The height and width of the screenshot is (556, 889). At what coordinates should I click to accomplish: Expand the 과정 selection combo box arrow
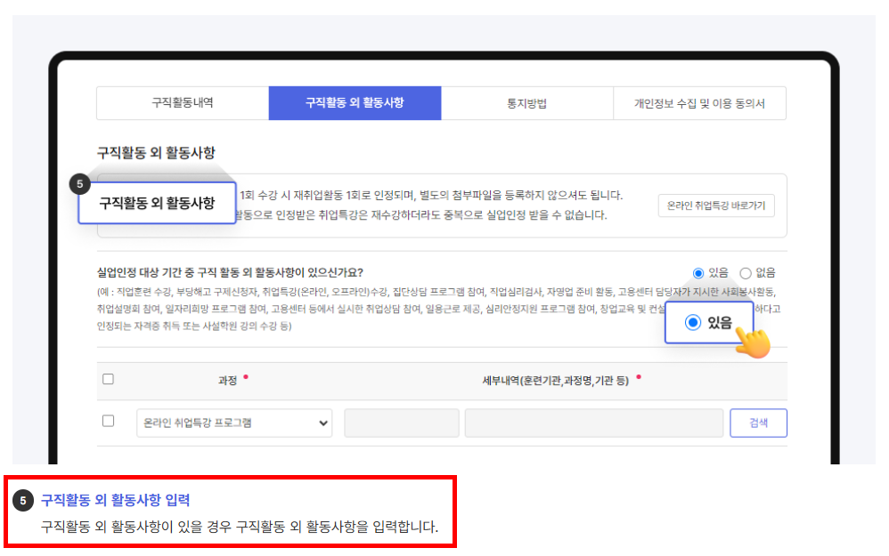click(323, 423)
